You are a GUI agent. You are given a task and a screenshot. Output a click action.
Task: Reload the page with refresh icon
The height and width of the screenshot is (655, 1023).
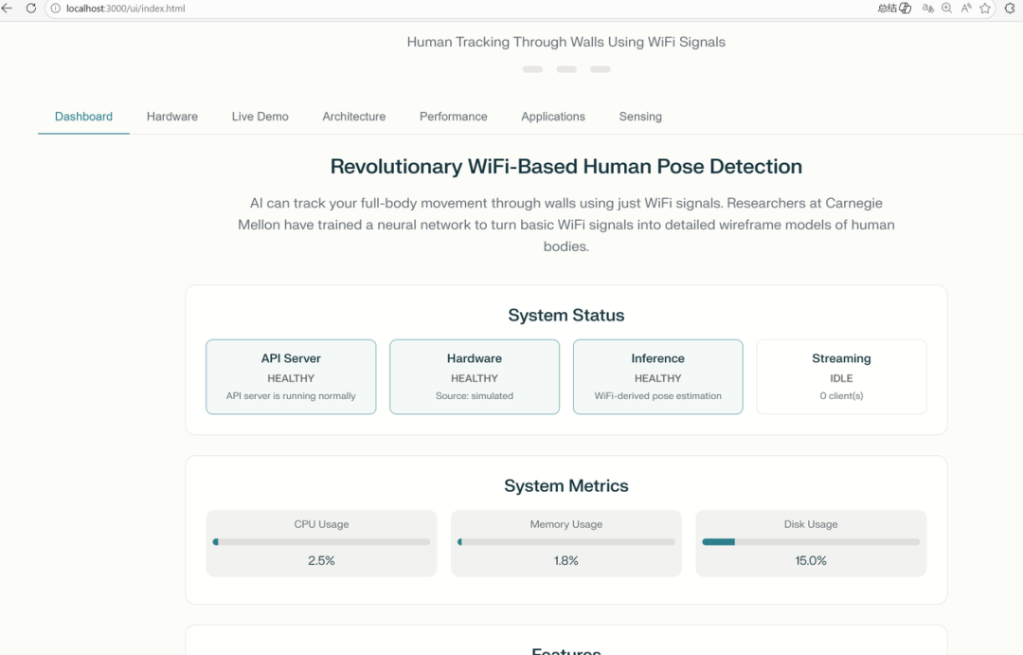30,9
